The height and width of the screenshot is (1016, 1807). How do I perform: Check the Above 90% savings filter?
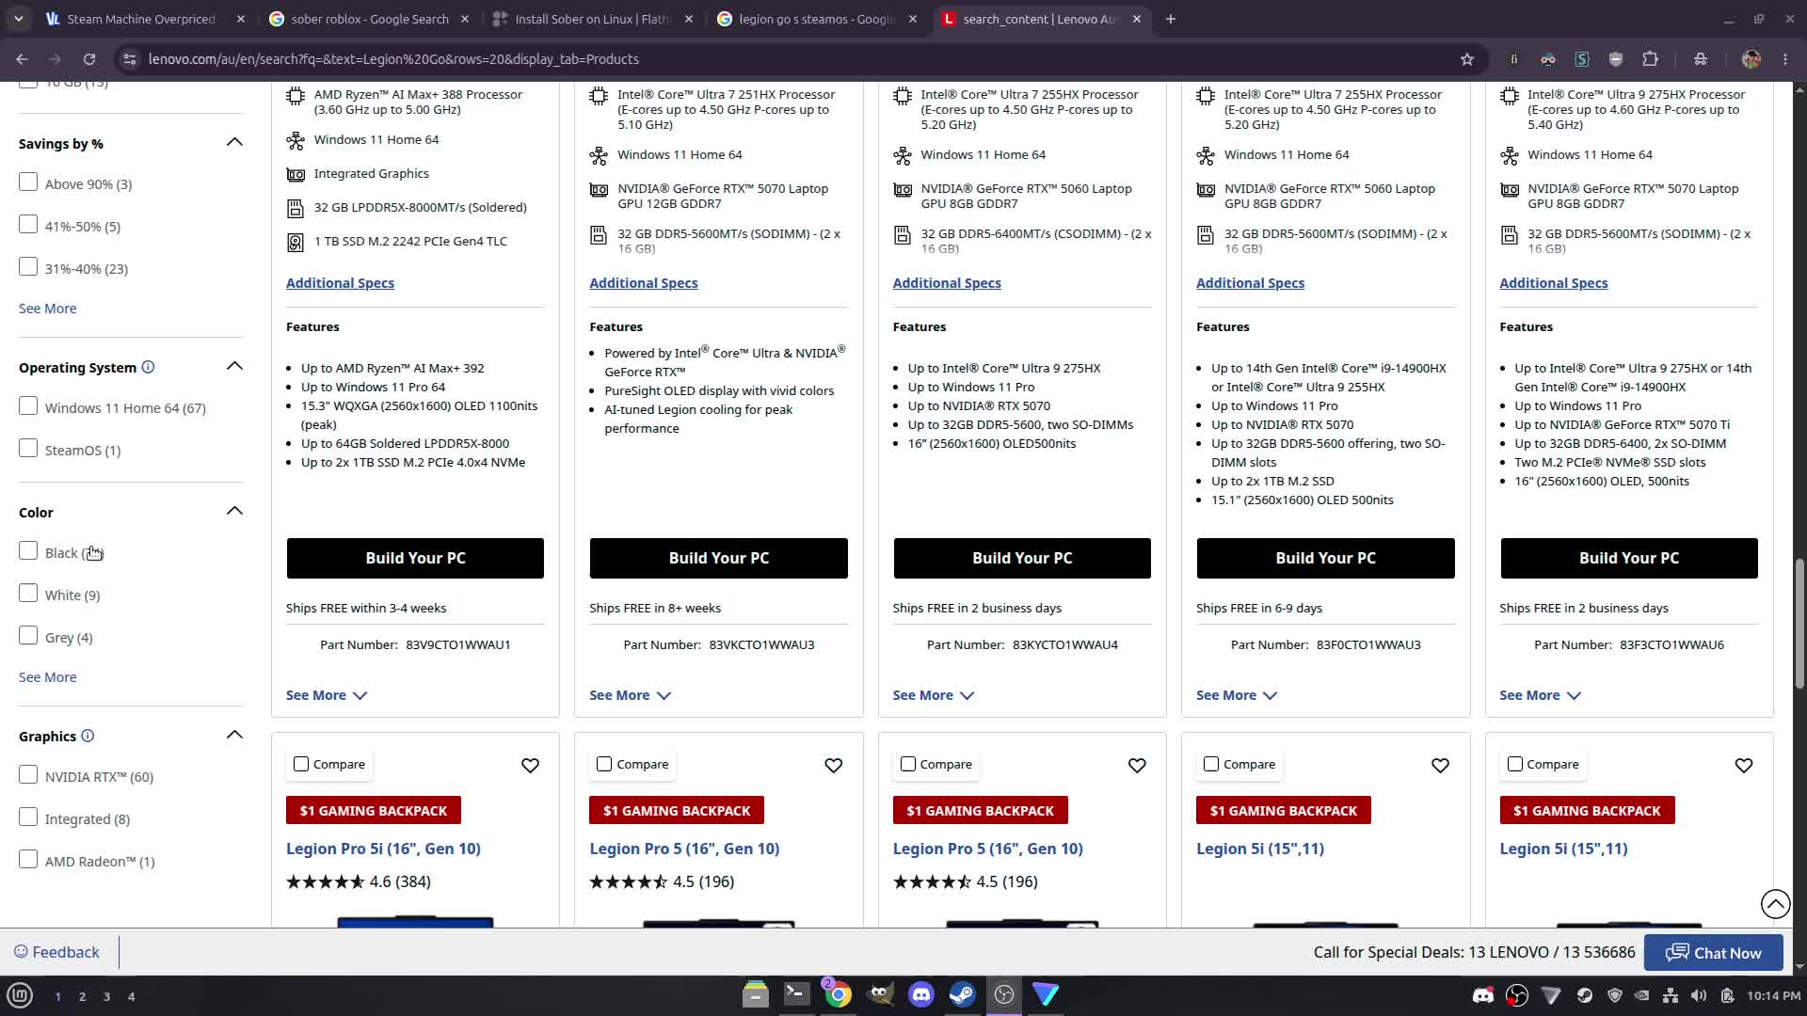(28, 183)
